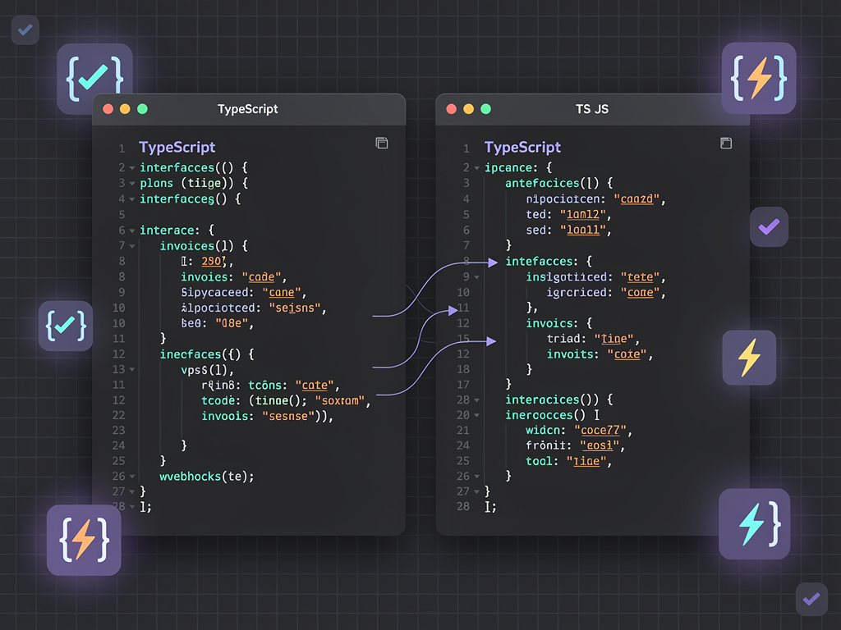Image resolution: width=841 pixels, height=630 pixels.
Task: Click the 'triad: "tine"' line
Action: pyautogui.click(x=593, y=339)
